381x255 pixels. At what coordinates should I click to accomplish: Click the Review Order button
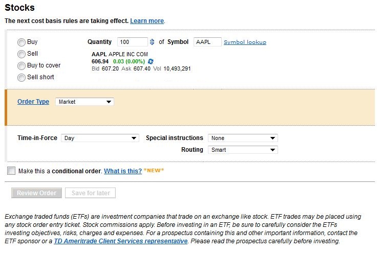[x=36, y=193]
